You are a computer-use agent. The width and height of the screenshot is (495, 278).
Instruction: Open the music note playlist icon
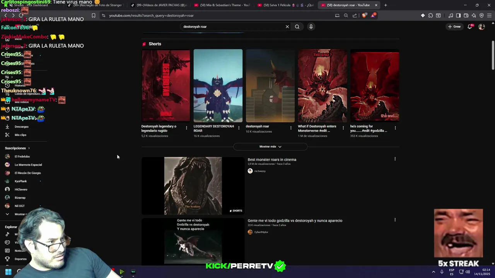pyautogui.click(x=451, y=15)
